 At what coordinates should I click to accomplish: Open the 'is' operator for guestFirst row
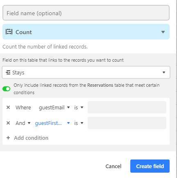coord(79,123)
